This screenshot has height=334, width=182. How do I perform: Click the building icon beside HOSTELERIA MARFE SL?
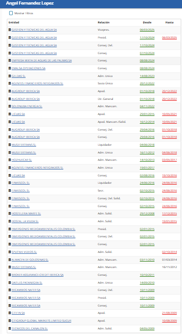click(10, 214)
